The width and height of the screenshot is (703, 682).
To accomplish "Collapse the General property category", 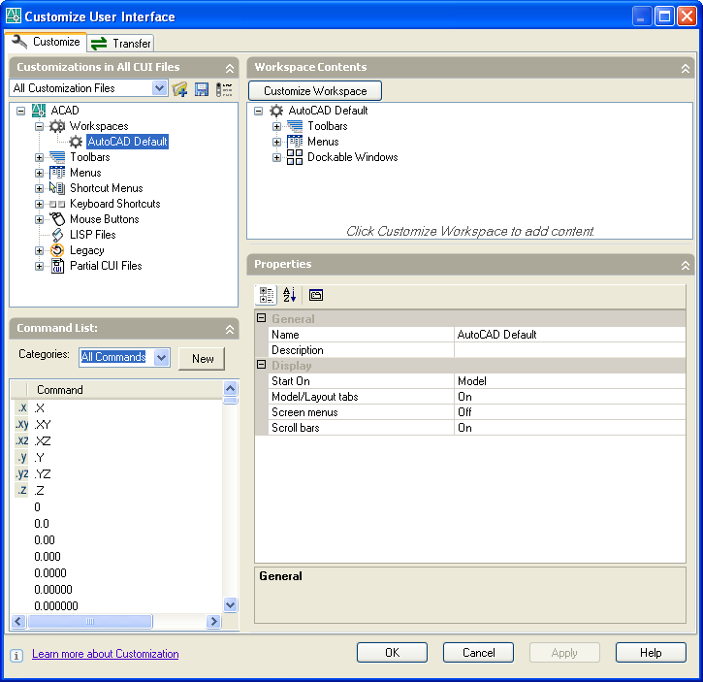I will pos(262,317).
